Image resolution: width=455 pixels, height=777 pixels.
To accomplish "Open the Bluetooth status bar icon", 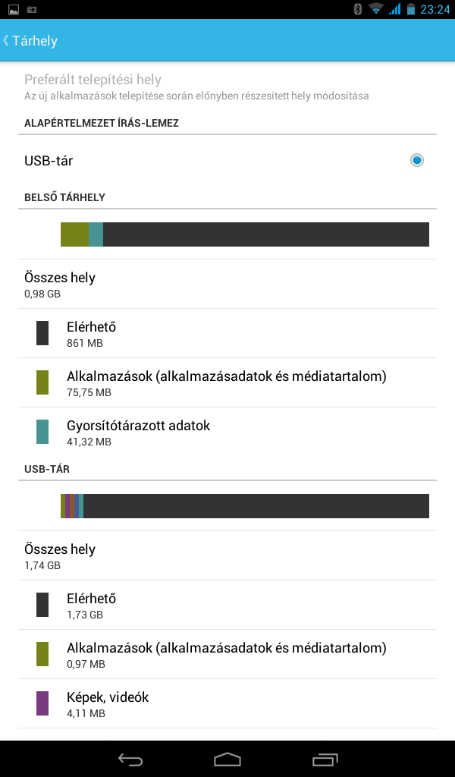I will 359,9.
